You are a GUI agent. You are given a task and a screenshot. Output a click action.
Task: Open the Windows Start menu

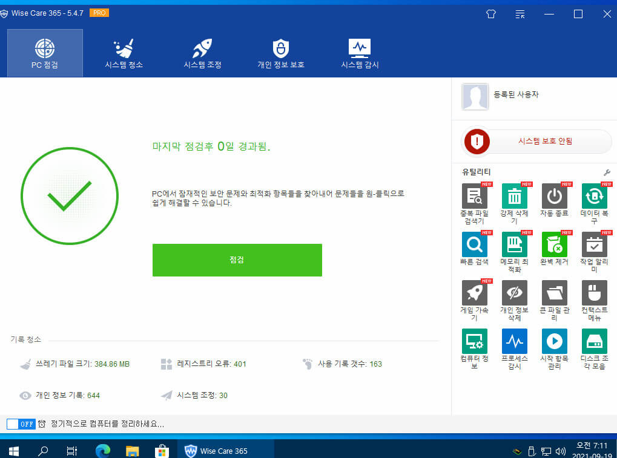pos(14,451)
